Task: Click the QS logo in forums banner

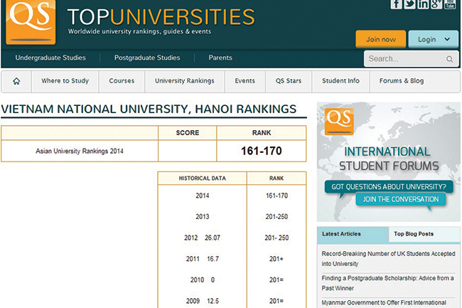Action: tap(339, 121)
